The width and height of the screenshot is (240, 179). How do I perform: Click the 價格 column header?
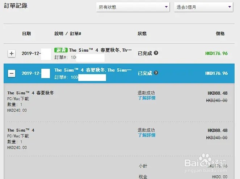(220, 34)
